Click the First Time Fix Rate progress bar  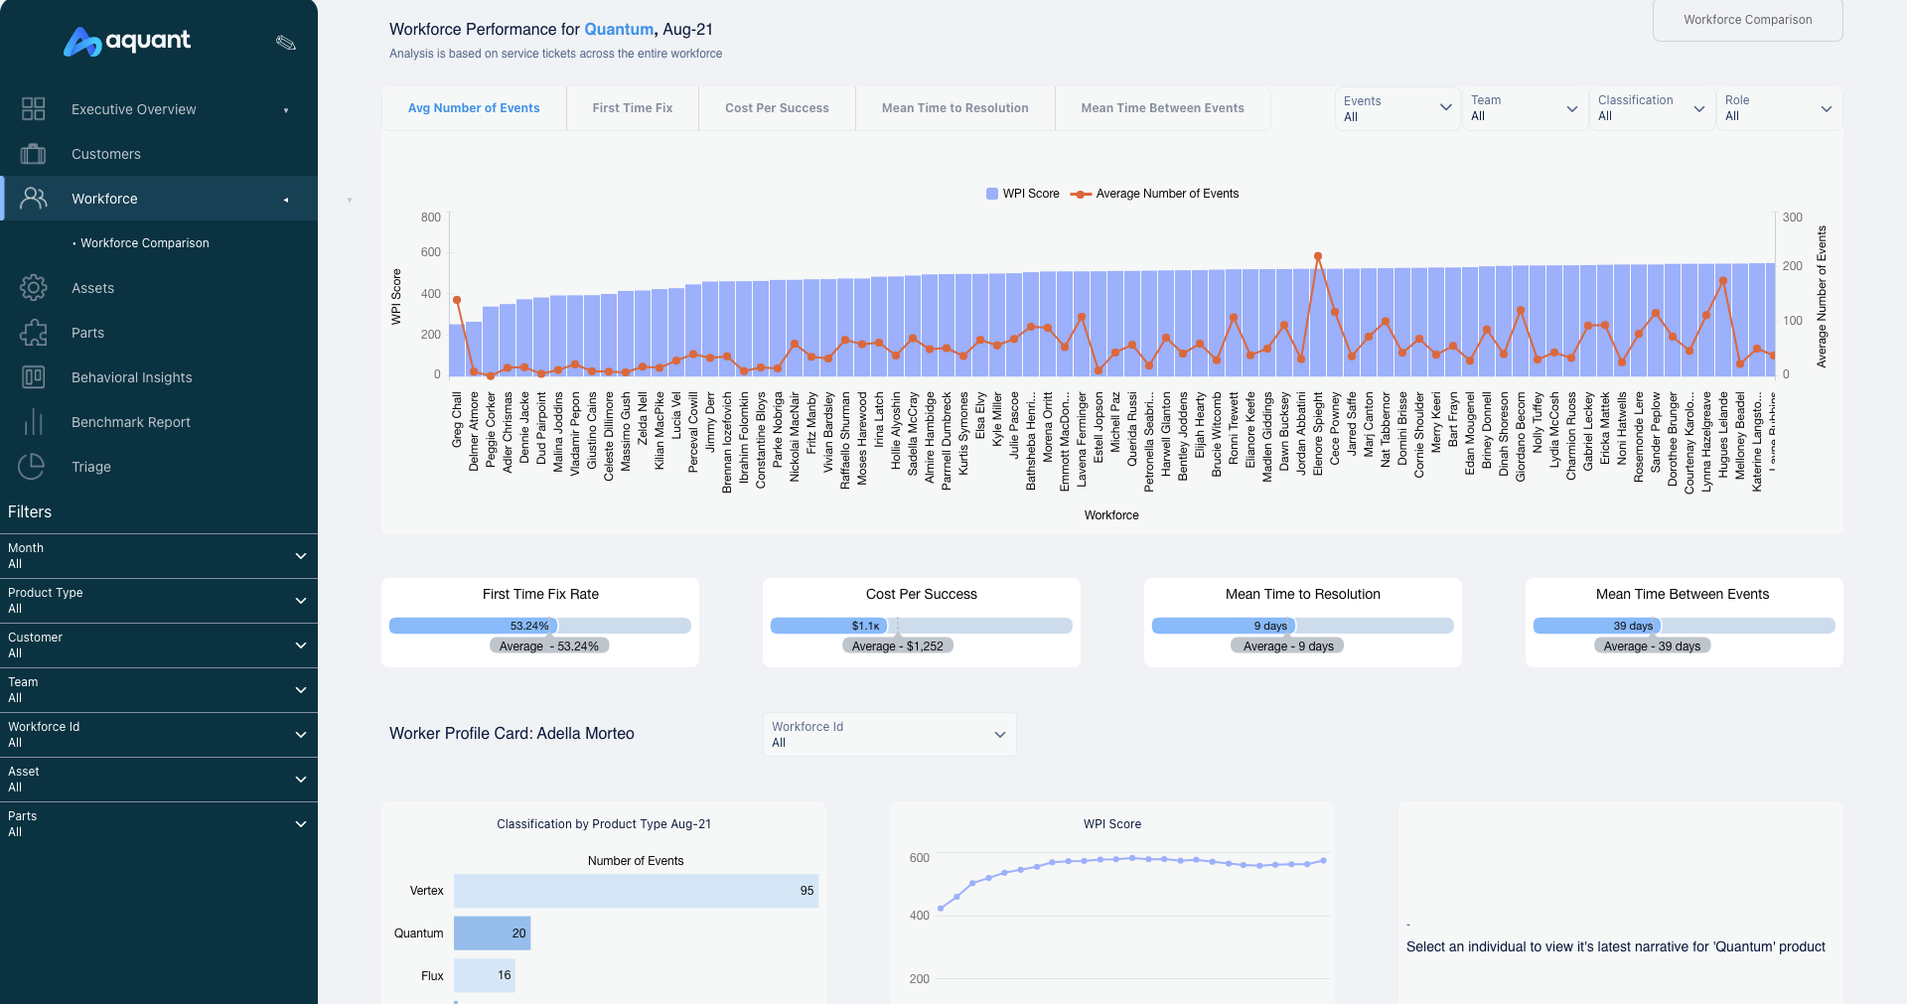pos(539,626)
